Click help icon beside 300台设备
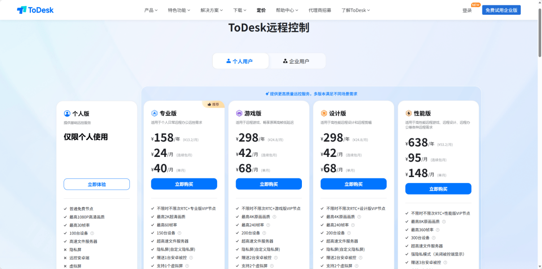542x269 pixels. tap(434, 238)
